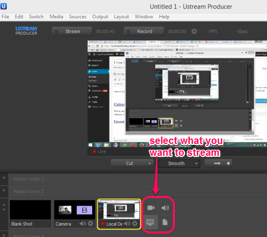Image resolution: width=267 pixels, height=237 pixels.
Task: Expand Master Layer 2
Action: pos(4,190)
